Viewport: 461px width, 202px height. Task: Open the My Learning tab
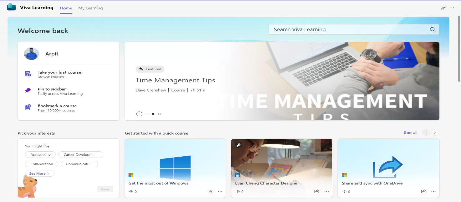(90, 8)
